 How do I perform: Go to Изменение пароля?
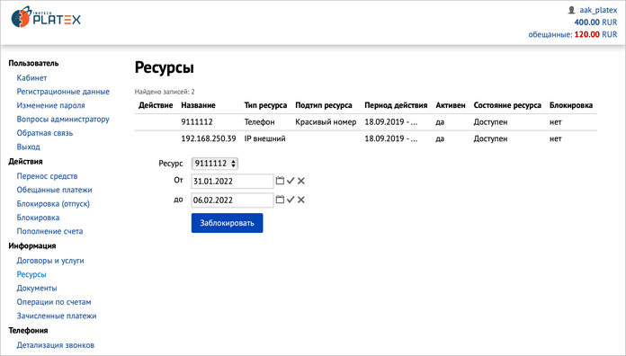click(50, 105)
